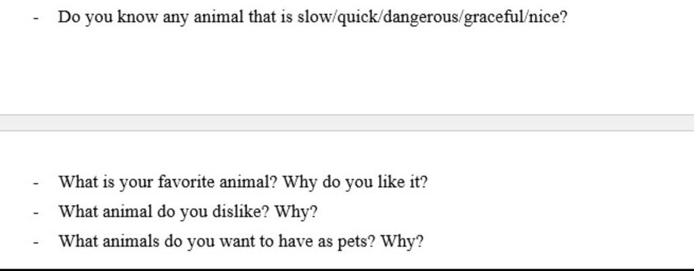The image size is (694, 271).
Task: Click the word "graceful" in first line
Action: tap(493, 18)
